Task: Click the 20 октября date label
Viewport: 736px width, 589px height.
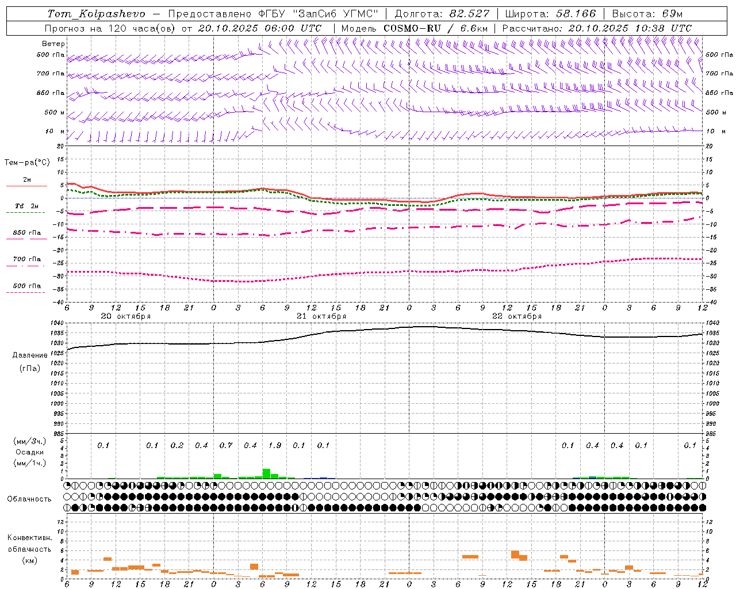Action: coord(126,316)
